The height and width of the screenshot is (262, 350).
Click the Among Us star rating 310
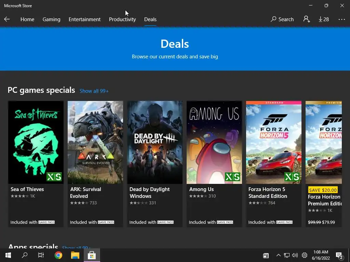[x=202, y=196]
